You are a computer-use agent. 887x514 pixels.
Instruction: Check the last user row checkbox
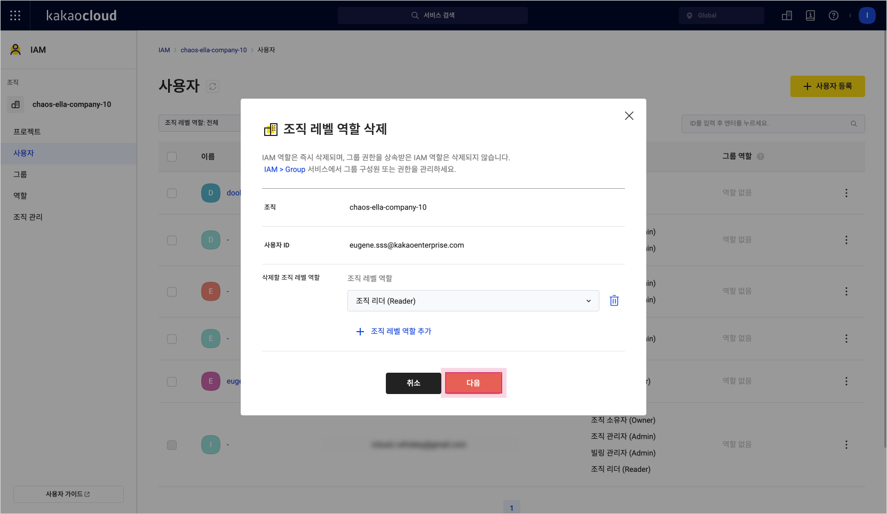[172, 445]
